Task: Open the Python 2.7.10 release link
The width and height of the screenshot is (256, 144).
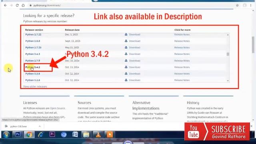Action: pos(33,48)
